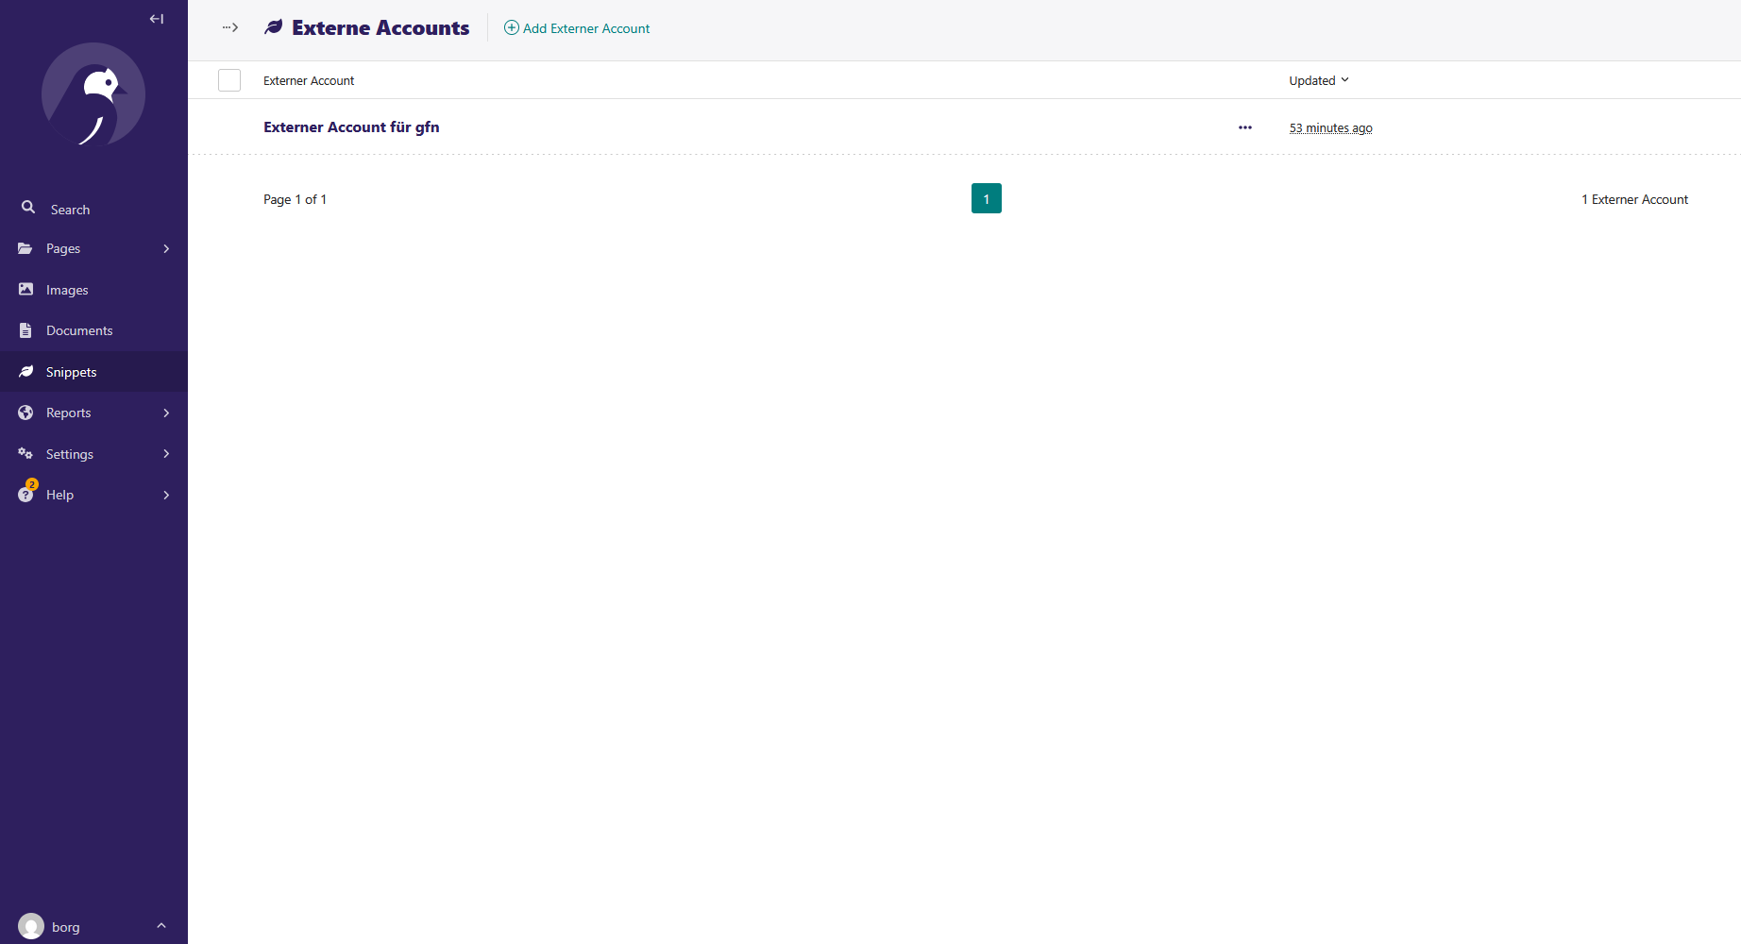
Task: Select the Images section icon
Action: (x=26, y=289)
